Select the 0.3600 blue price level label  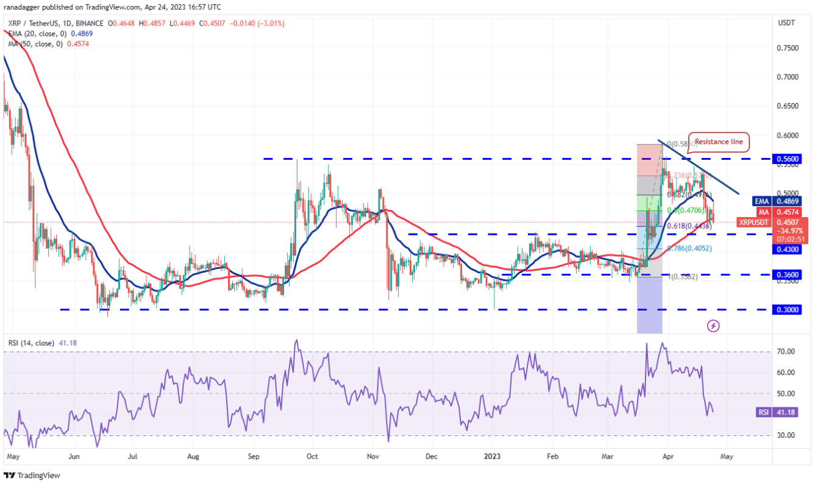(787, 274)
